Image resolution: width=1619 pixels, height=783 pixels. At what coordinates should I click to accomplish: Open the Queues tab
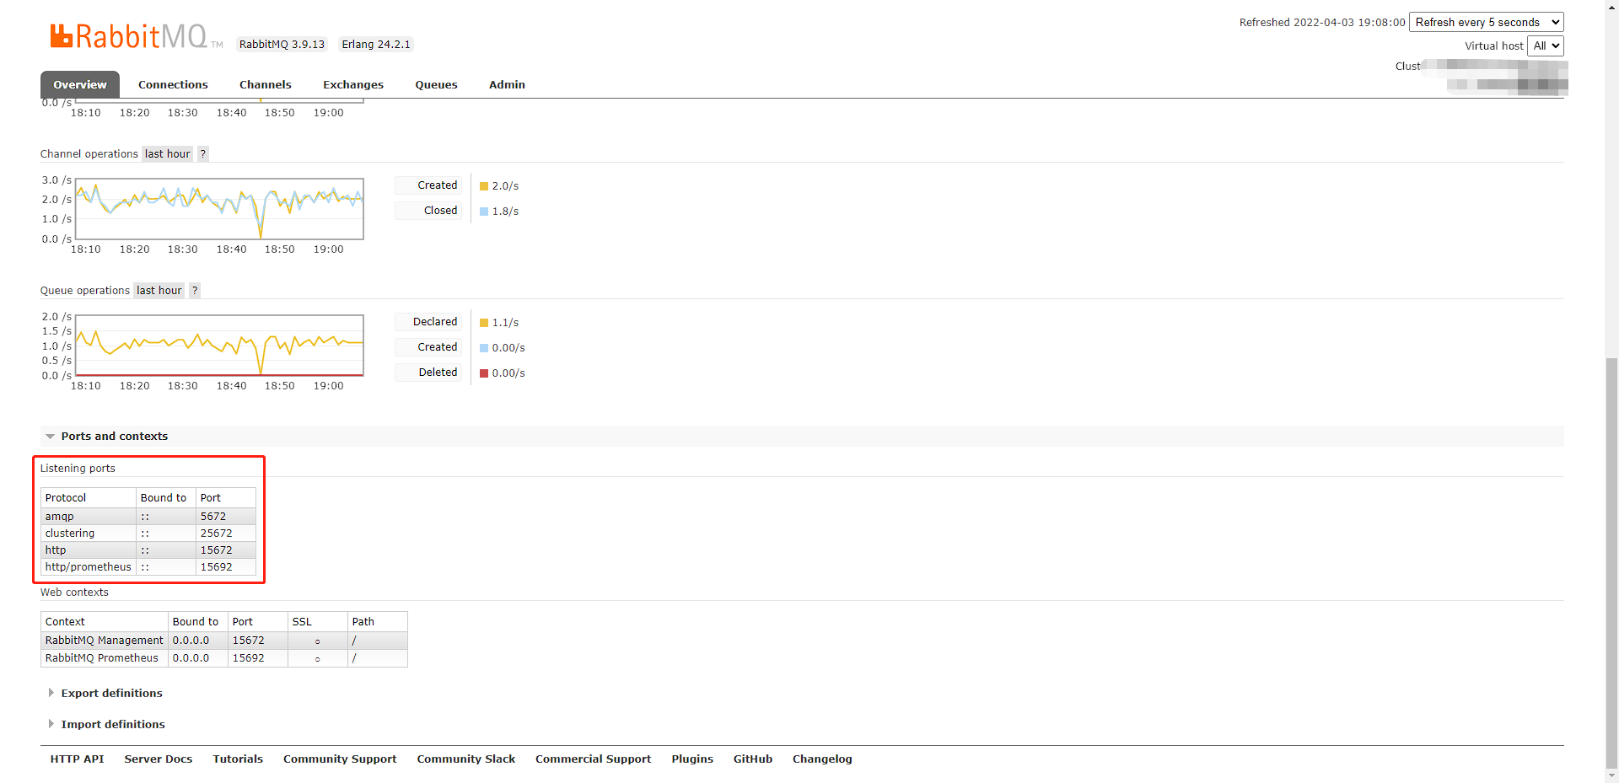click(436, 84)
